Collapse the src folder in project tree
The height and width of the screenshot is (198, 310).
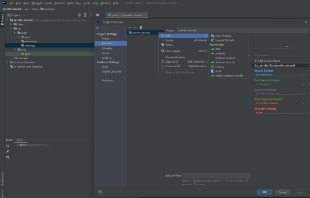[11, 28]
